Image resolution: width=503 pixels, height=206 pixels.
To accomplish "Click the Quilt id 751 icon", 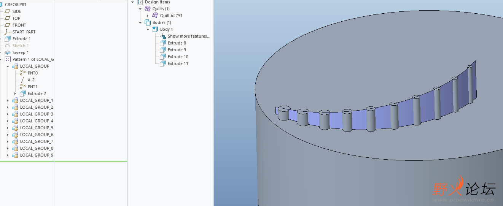I will 155,16.
